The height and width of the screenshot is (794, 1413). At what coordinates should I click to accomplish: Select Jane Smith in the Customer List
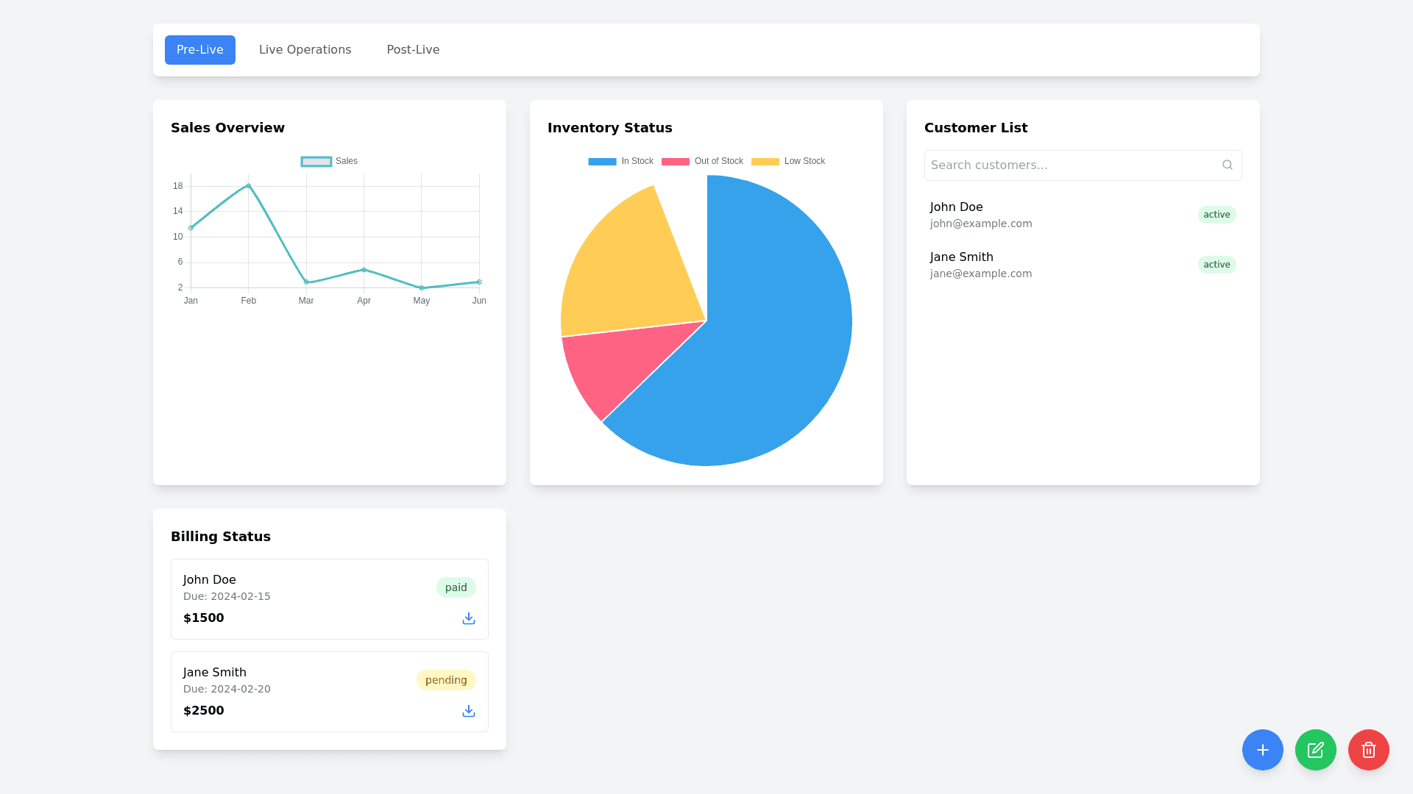(961, 257)
